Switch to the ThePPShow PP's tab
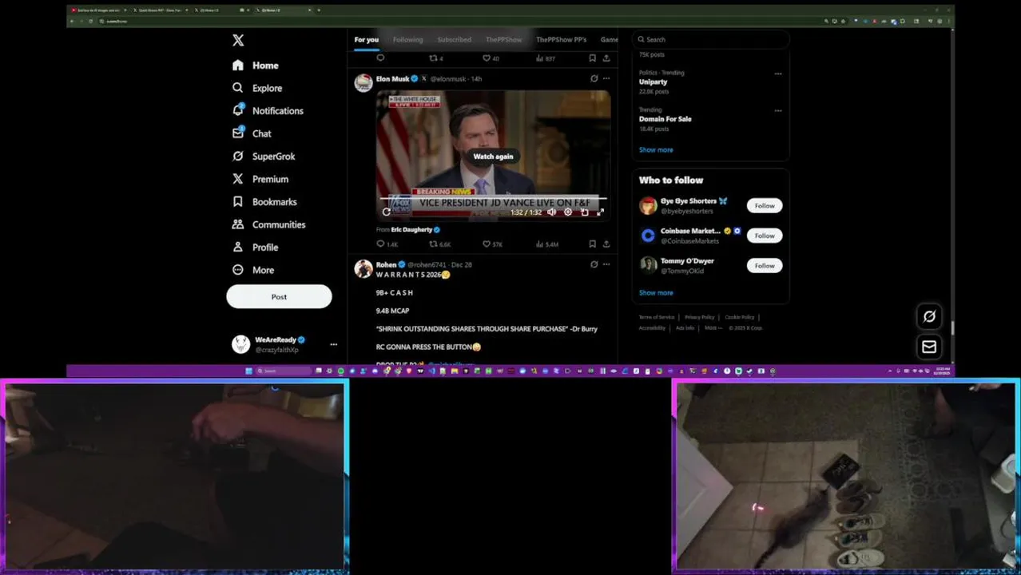1021x575 pixels. click(x=561, y=39)
